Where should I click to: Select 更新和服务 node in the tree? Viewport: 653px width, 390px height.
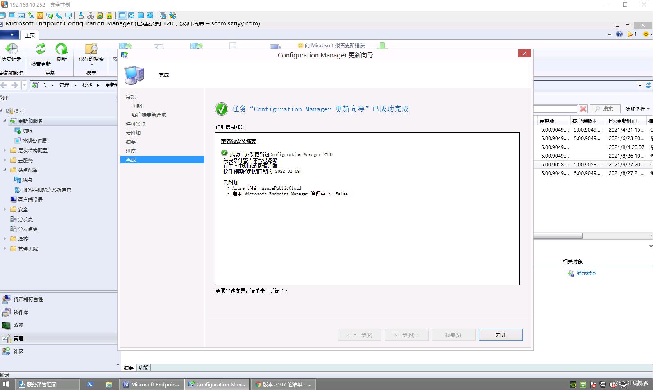click(x=30, y=121)
